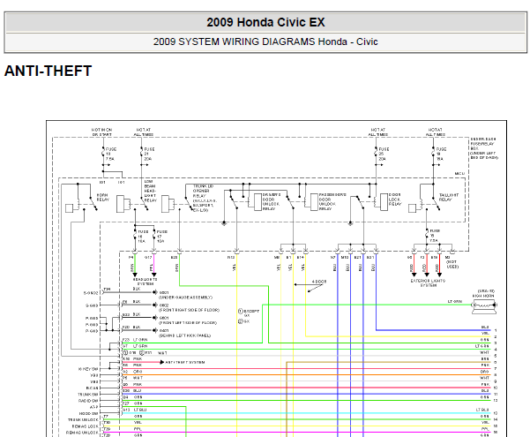Viewport: 530px width, 437px height.
Task: Select the (FRONT RIGHT SIDE OF FLOOR) label
Action: point(189,310)
